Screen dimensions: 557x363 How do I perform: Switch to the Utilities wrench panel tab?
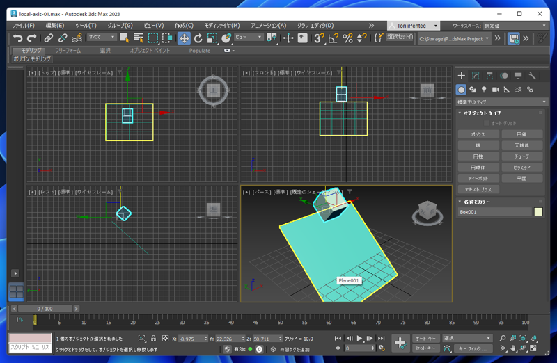pyautogui.click(x=532, y=76)
